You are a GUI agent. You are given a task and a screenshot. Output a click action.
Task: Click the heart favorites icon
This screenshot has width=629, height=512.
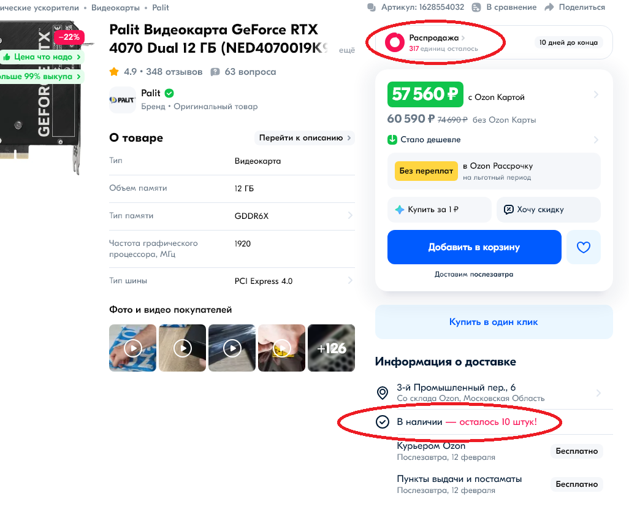[x=583, y=247]
